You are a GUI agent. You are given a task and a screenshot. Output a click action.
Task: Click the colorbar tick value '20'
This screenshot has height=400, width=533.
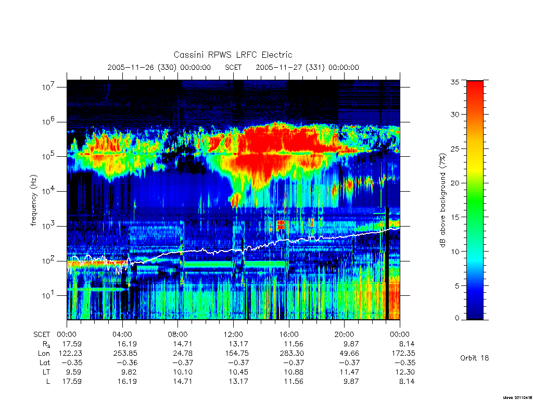pyautogui.click(x=454, y=183)
